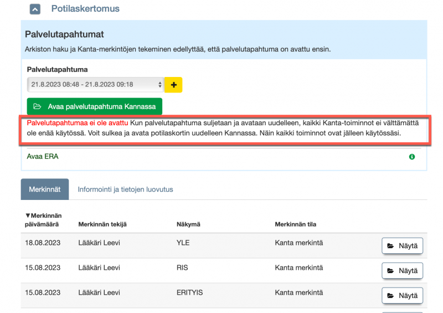
Task: Switch to the Merkinnät tab
Action: [x=45, y=189]
